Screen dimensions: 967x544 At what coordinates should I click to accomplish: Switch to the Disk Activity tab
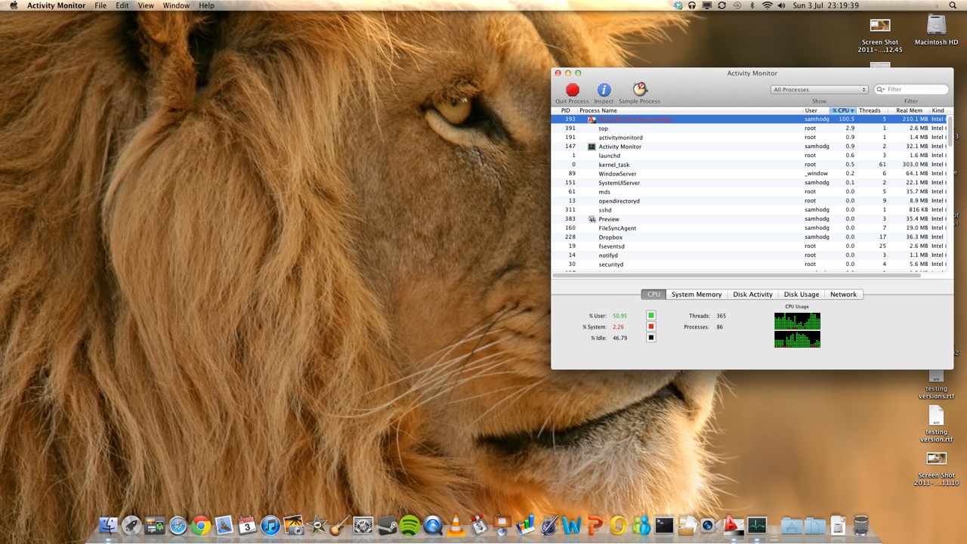pyautogui.click(x=752, y=295)
